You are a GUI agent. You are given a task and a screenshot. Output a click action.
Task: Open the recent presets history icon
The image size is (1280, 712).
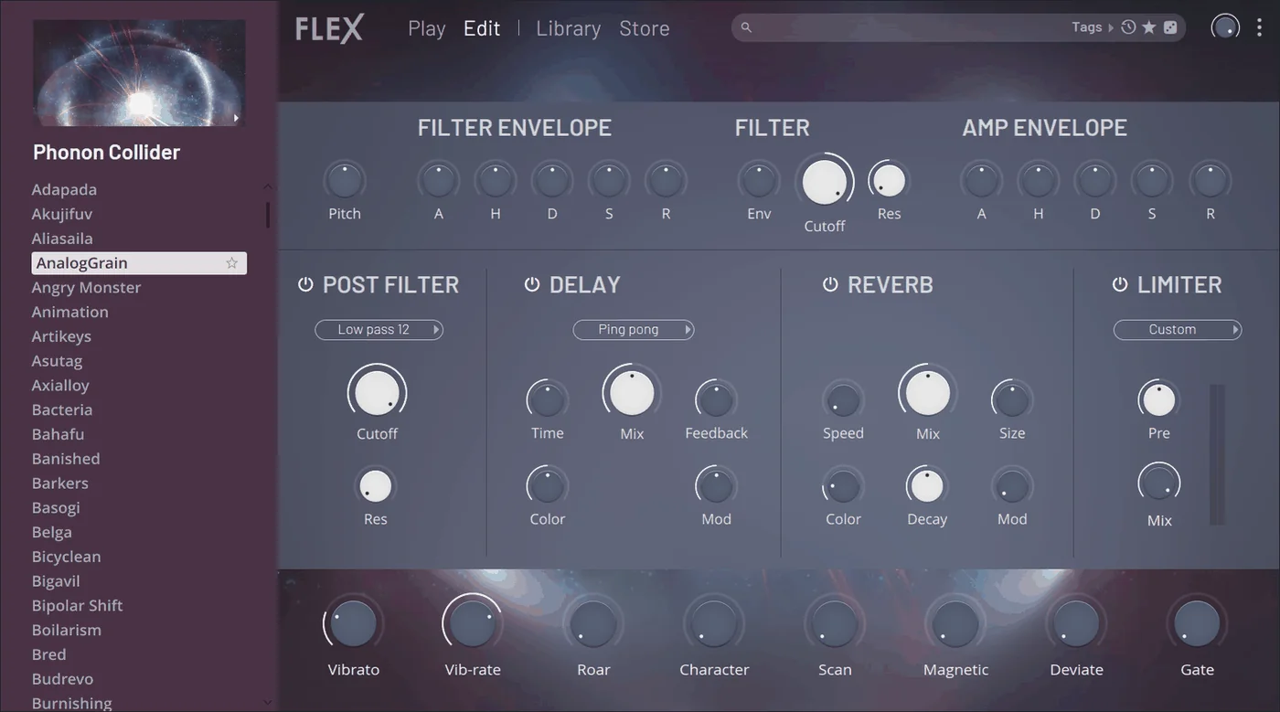(1128, 27)
